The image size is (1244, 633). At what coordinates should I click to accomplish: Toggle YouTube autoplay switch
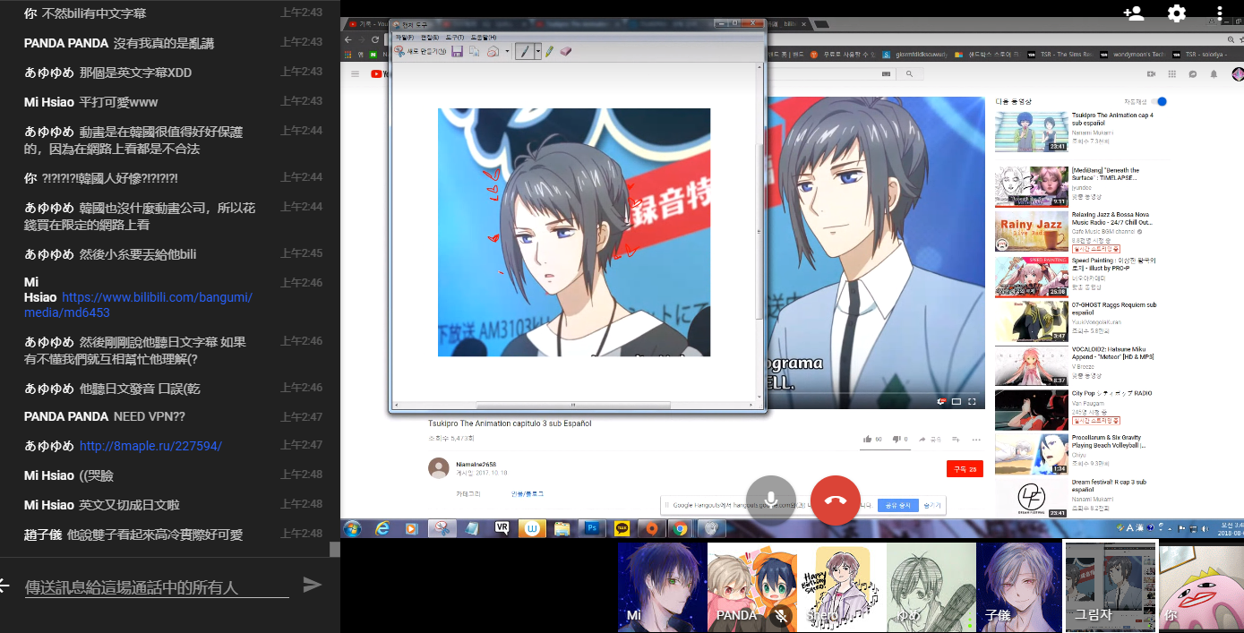click(1160, 102)
